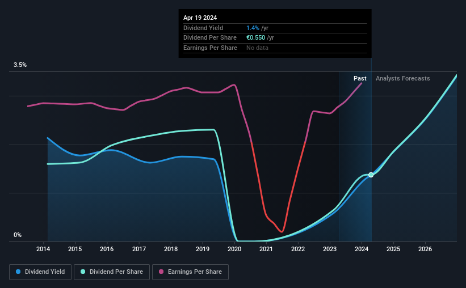Screen dimensions: 466x288
Task: Click 'Dividend Per Share' row label in tooltip
Action: pyautogui.click(x=210, y=38)
